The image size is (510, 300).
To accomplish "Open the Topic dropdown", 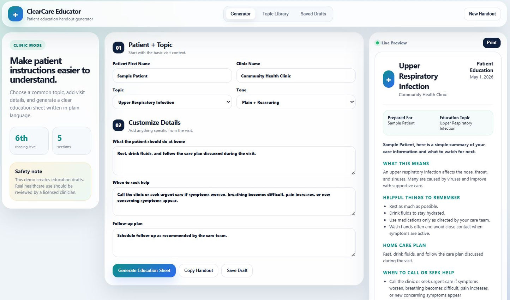I will (172, 102).
